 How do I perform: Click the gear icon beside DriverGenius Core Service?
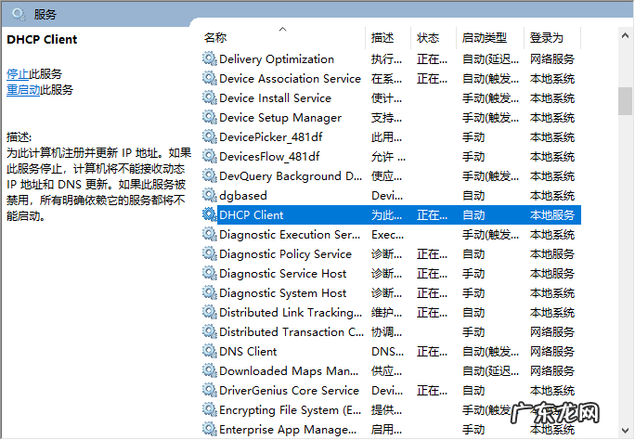tap(210, 390)
